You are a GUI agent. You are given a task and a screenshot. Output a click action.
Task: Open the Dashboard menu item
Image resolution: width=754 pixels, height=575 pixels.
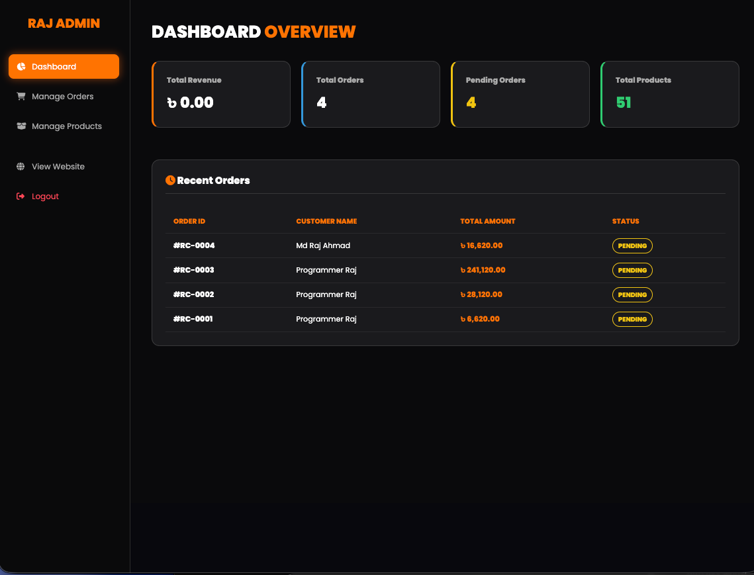click(x=64, y=66)
